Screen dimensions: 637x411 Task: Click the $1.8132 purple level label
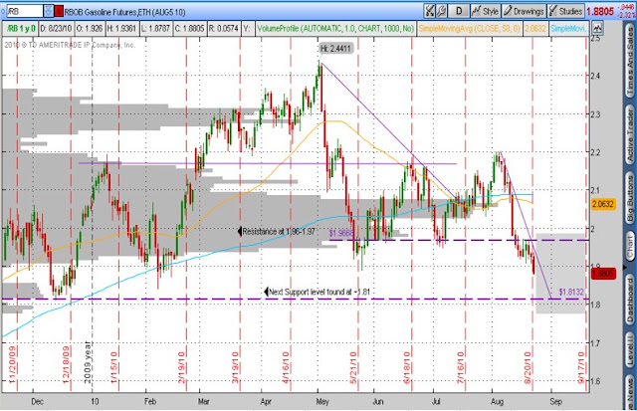(570, 292)
